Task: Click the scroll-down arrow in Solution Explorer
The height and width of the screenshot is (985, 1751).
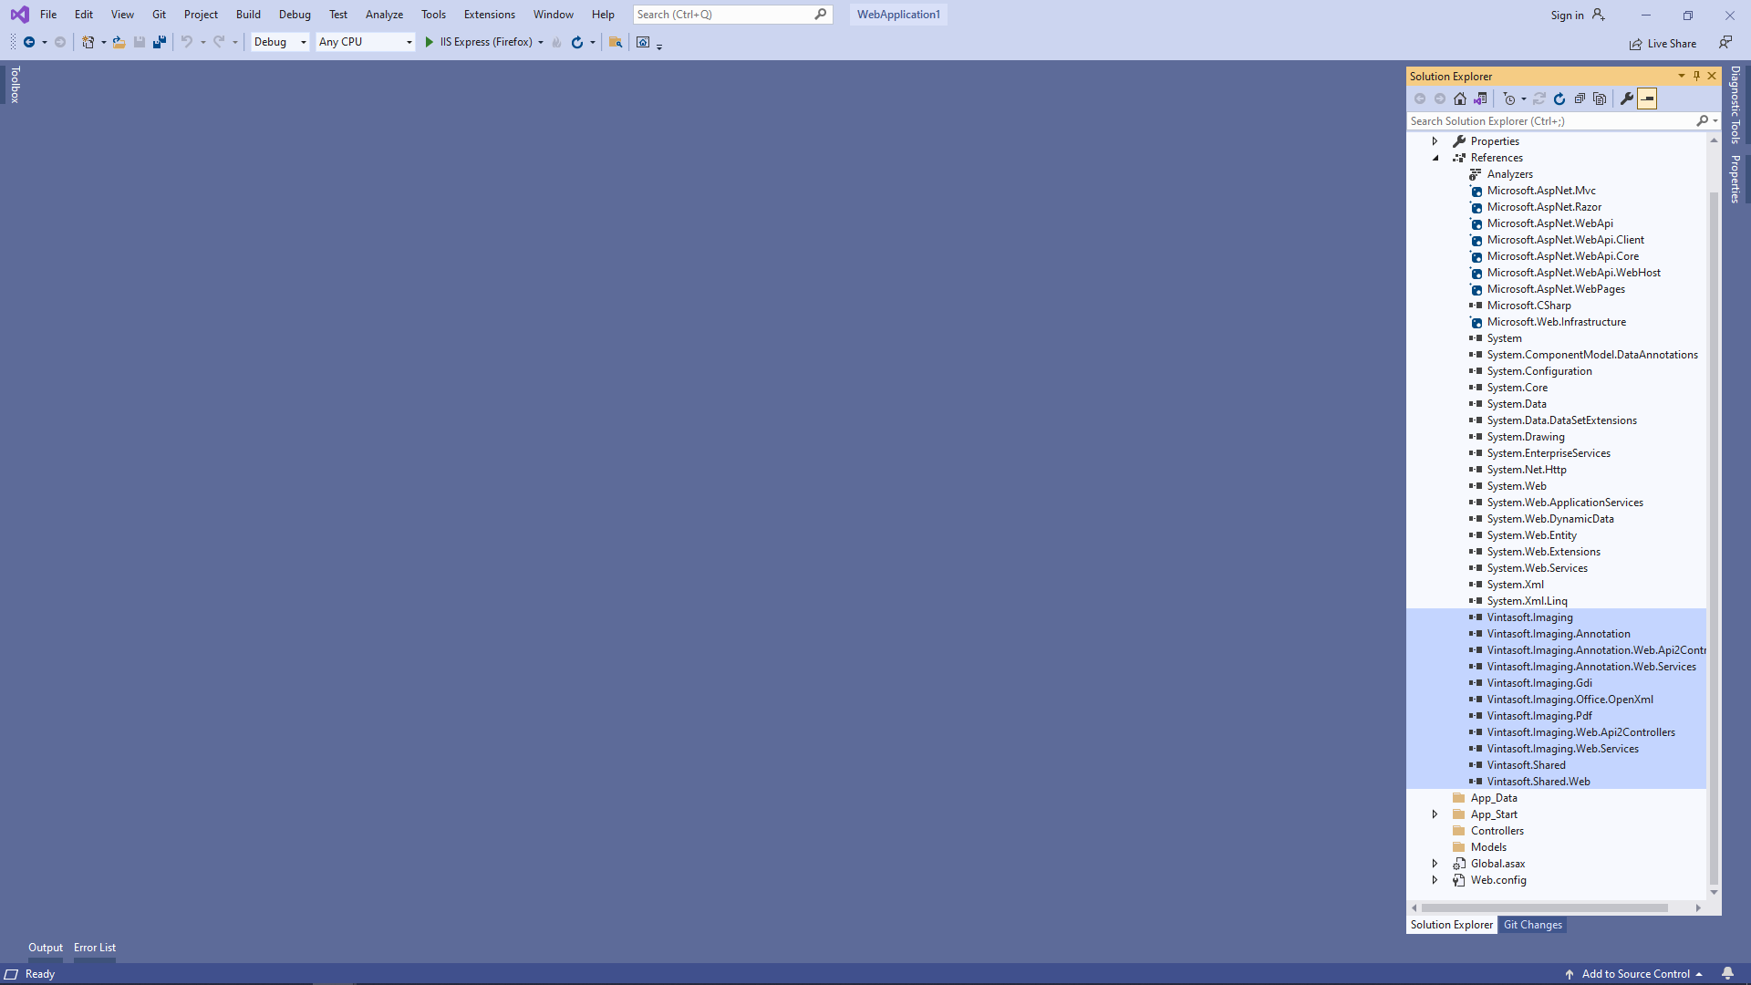Action: coord(1714,892)
